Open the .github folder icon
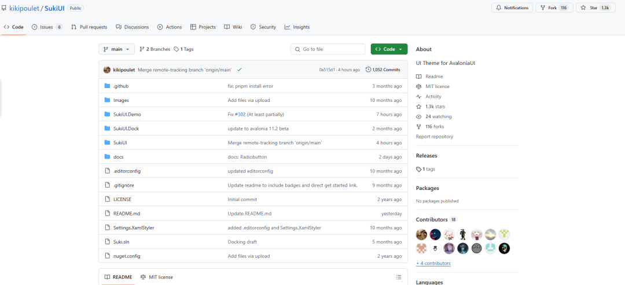The height and width of the screenshot is (285, 625). pos(107,86)
